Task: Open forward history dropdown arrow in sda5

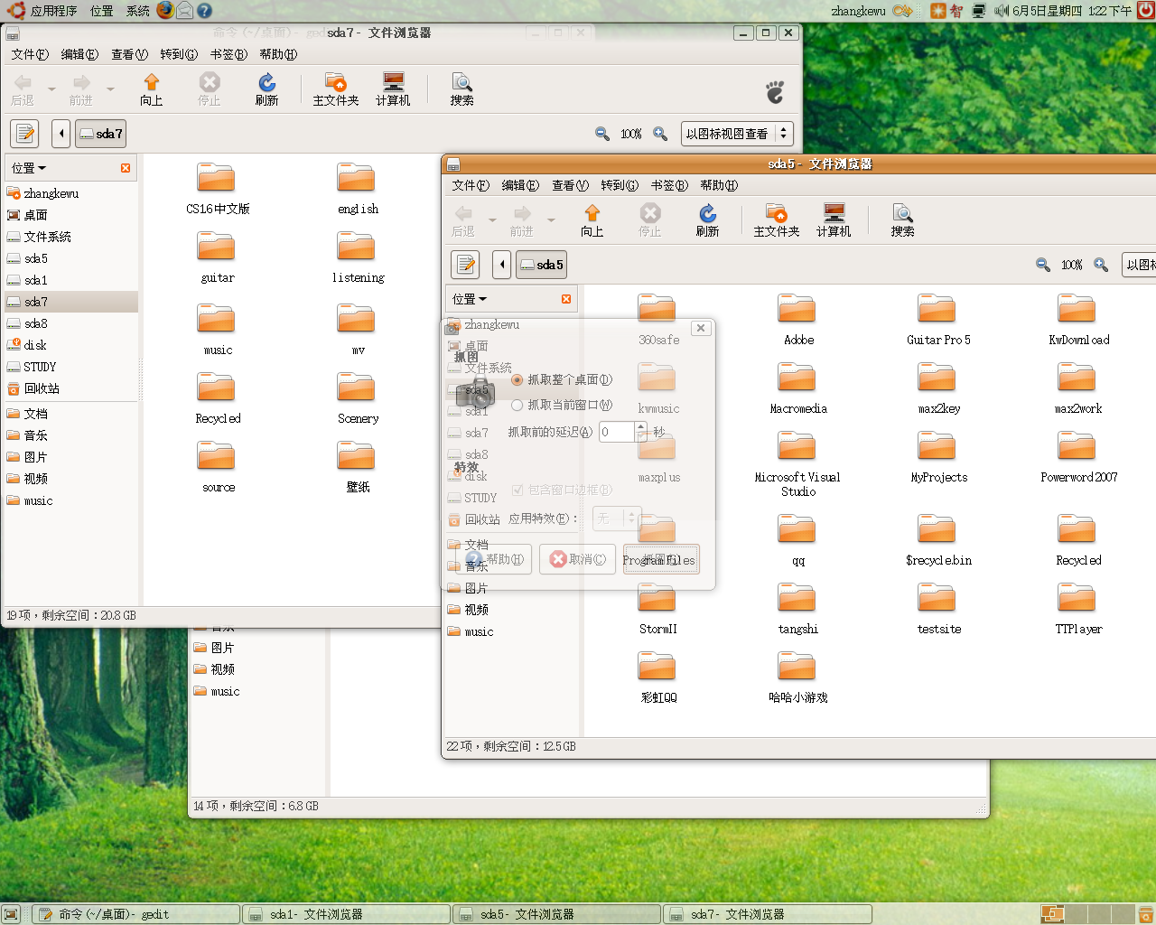Action: (x=551, y=220)
